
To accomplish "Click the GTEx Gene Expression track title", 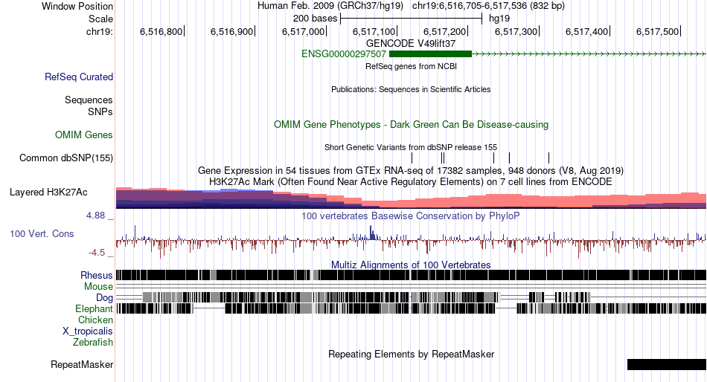I will coord(411,171).
